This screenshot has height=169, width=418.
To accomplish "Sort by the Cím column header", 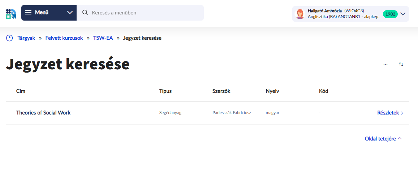I will point(21,91).
